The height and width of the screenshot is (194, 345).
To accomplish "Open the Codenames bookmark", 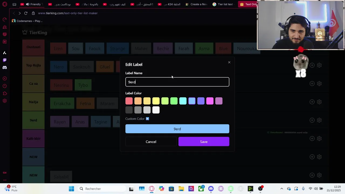I will tap(27, 21).
